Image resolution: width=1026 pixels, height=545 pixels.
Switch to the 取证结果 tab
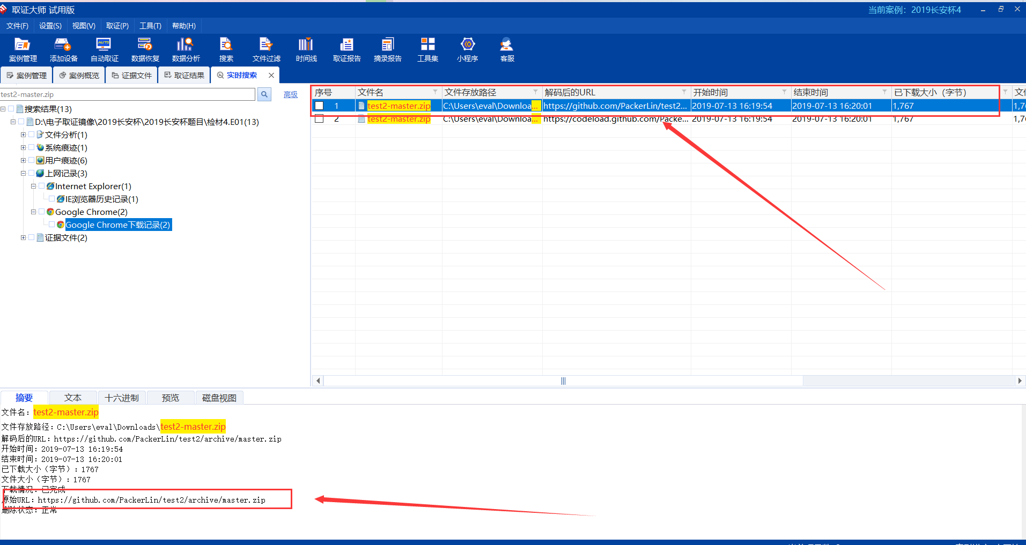(184, 76)
